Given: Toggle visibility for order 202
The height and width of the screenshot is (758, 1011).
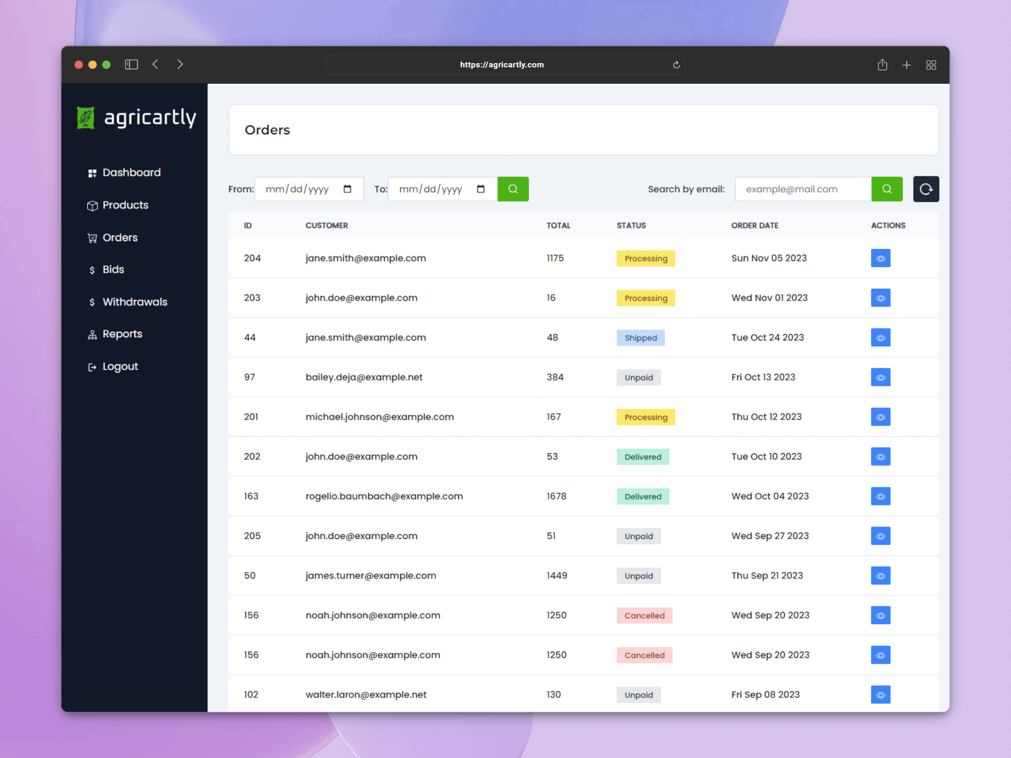Looking at the screenshot, I should point(880,456).
